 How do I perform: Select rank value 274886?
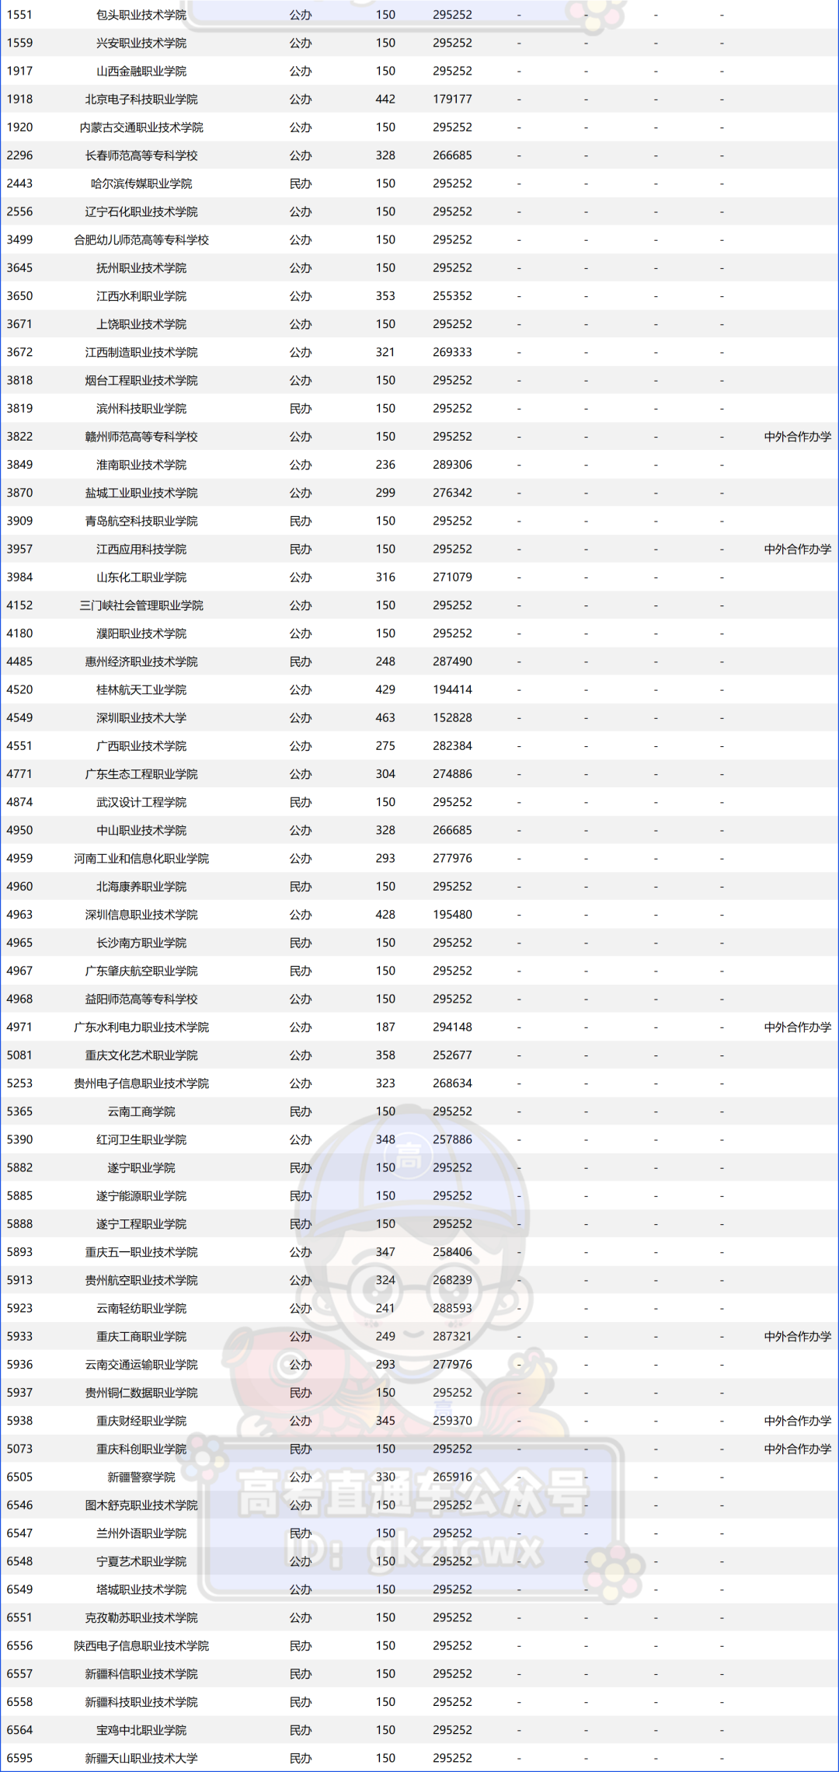[x=453, y=774]
